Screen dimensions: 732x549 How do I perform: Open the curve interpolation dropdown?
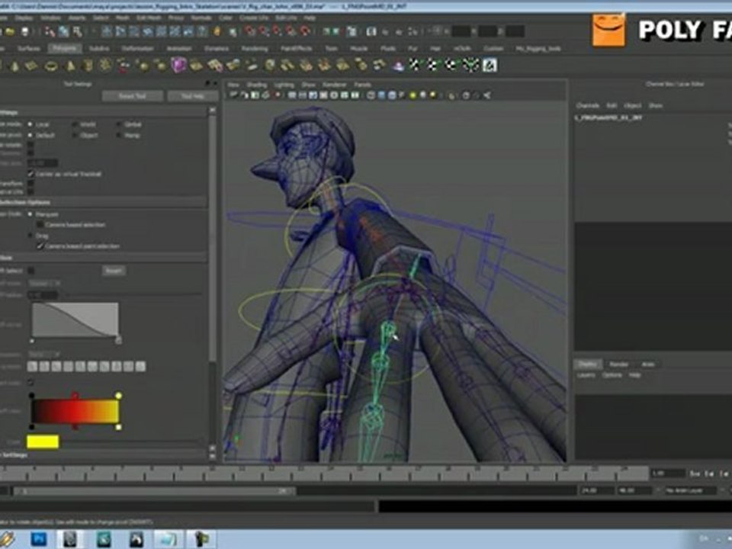pos(44,354)
